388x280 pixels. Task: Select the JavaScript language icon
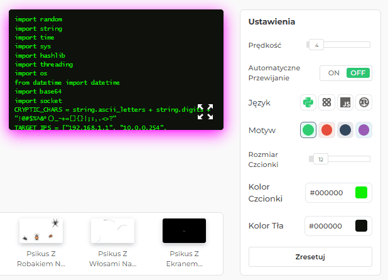[x=345, y=102]
